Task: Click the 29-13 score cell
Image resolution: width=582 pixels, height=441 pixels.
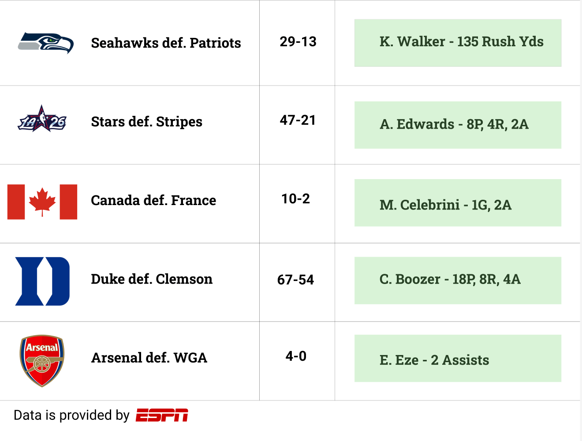Action: click(298, 42)
